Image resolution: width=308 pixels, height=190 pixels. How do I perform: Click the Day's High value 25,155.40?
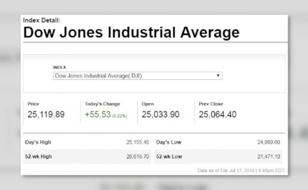coord(138,142)
